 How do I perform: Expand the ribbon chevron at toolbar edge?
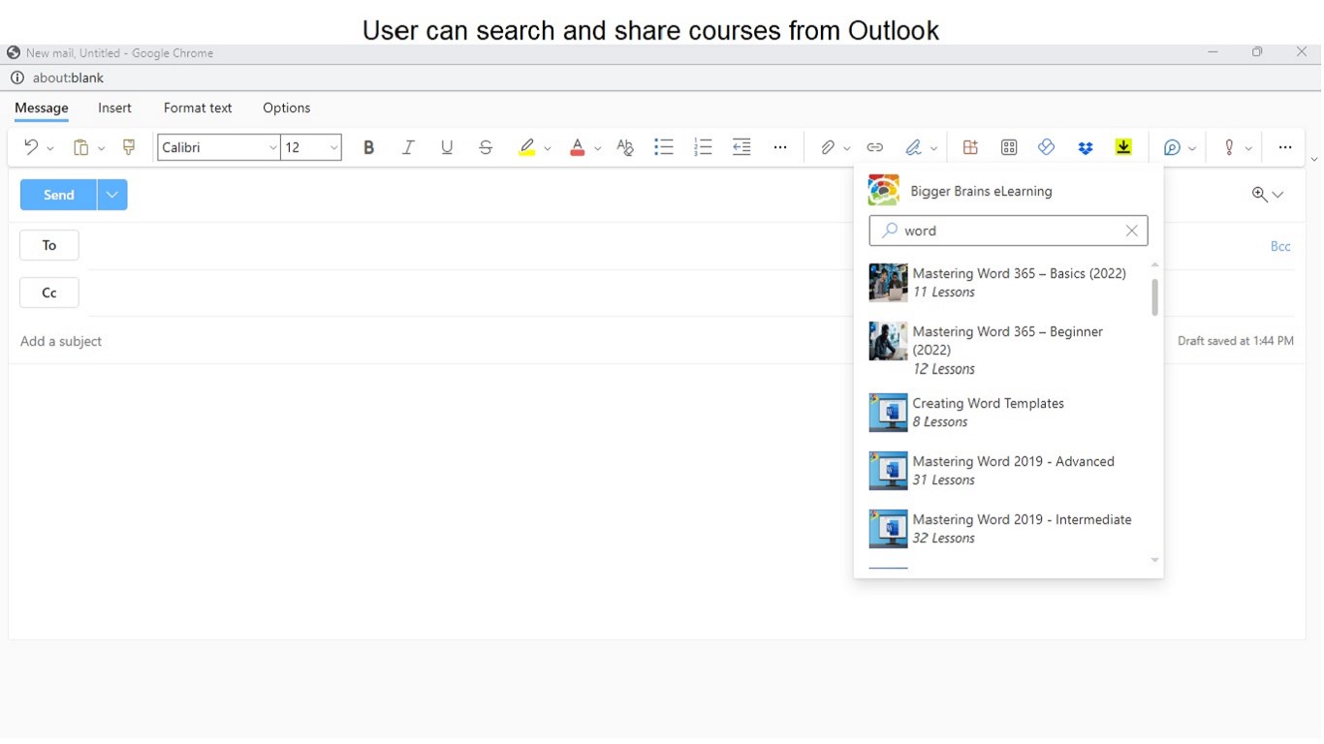click(1314, 159)
